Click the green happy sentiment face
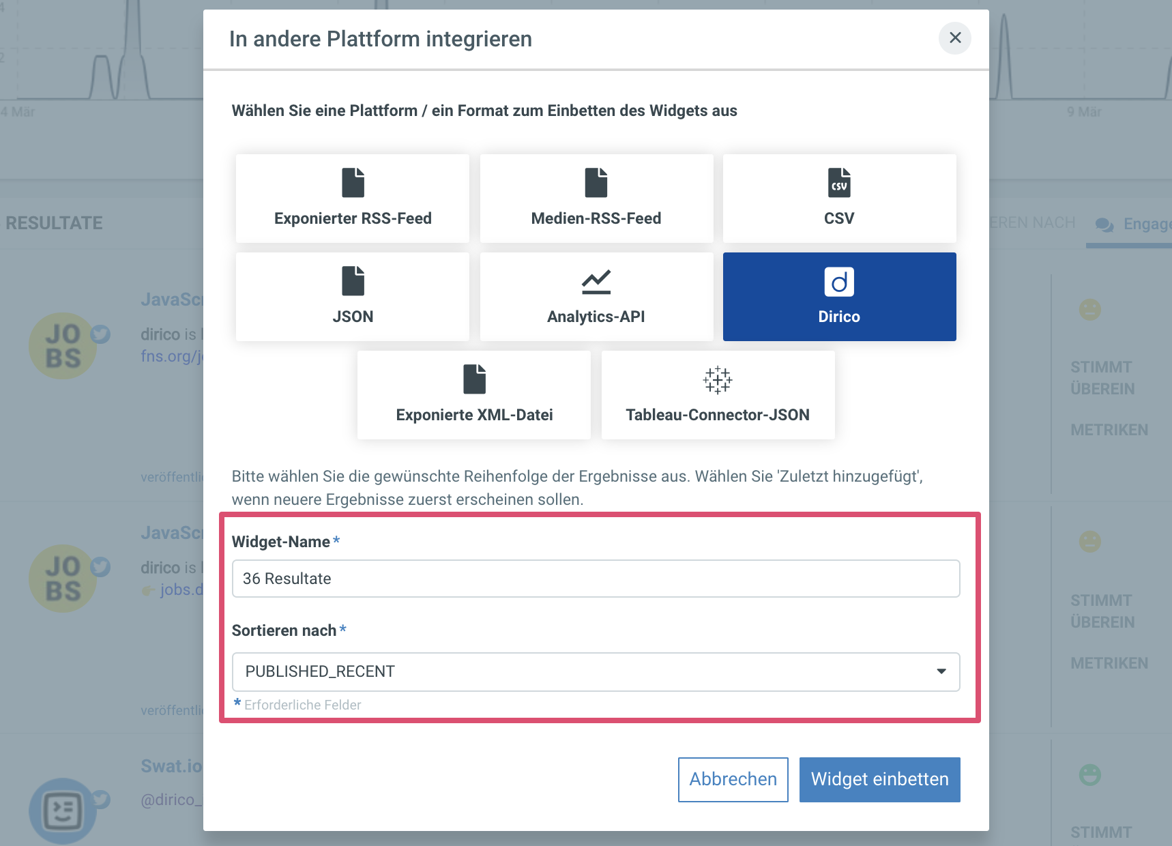Screen dimensions: 1172x846 [1090, 774]
